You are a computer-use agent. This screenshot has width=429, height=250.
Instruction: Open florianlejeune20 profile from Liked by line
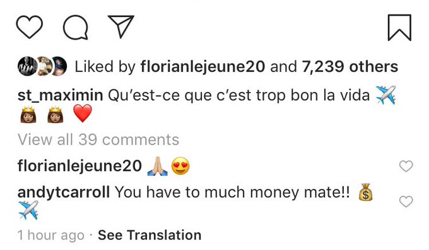point(203,67)
